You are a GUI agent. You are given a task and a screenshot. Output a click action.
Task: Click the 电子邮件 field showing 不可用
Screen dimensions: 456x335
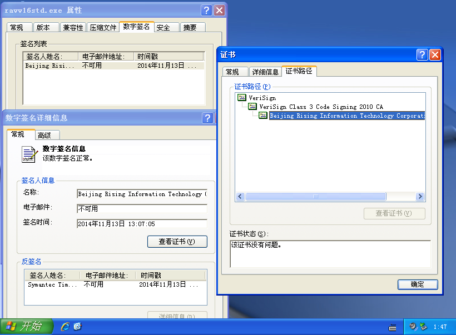[x=142, y=209]
